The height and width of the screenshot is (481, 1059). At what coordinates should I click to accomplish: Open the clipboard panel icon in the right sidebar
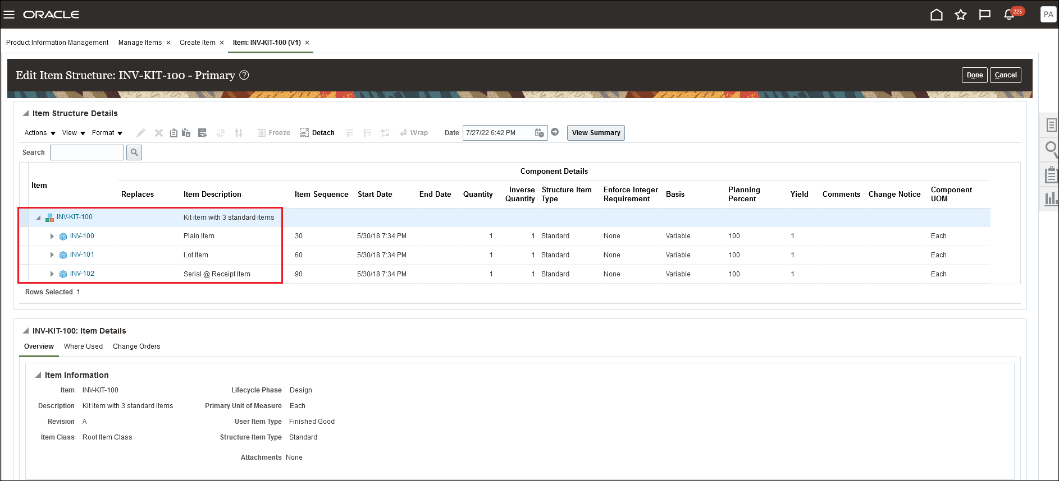pos(1052,174)
